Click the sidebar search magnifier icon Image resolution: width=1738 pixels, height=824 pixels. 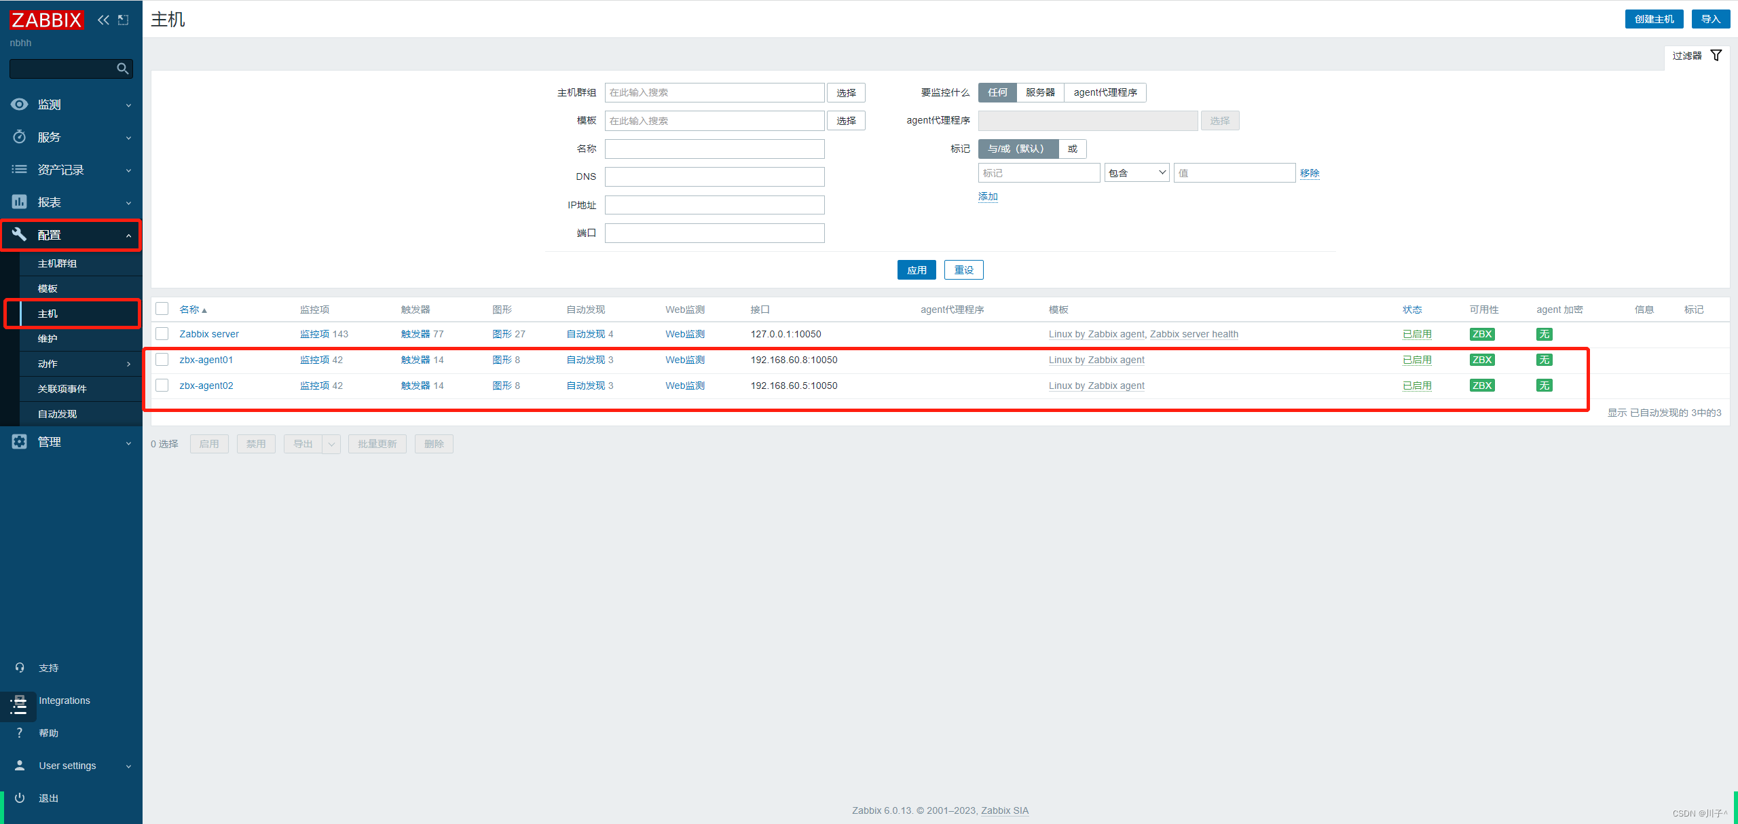tap(123, 69)
